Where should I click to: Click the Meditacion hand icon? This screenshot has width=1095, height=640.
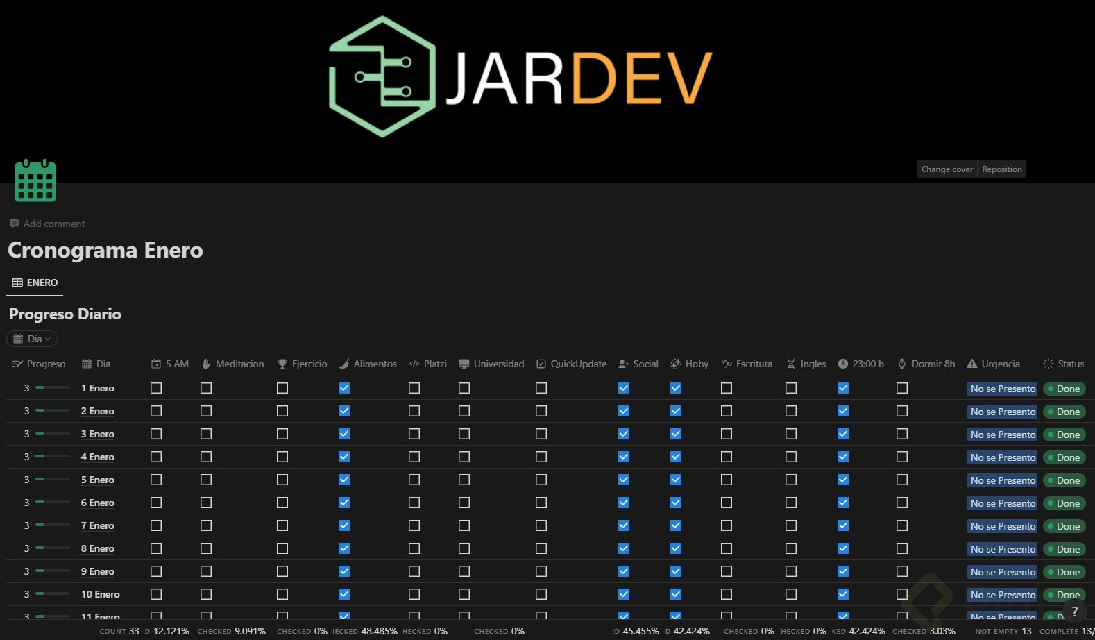206,364
